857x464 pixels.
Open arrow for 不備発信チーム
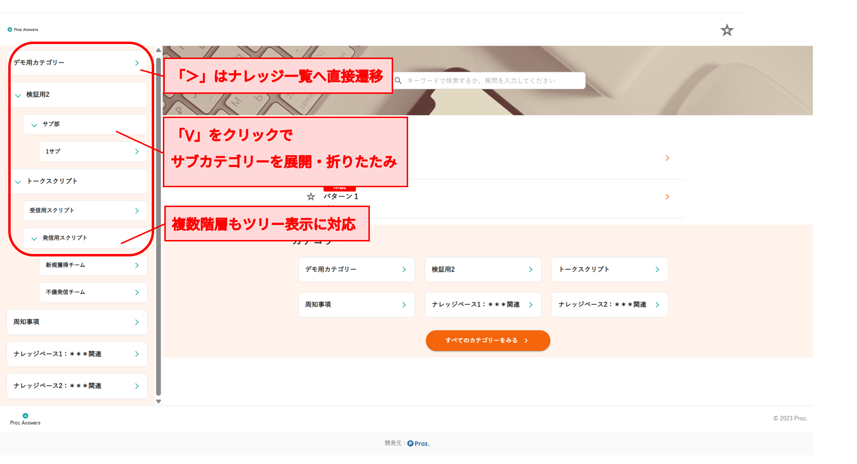coord(137,292)
